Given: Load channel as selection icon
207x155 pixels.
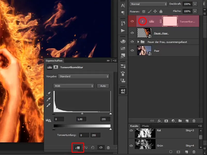Looking at the screenshot, I should click(171, 152).
